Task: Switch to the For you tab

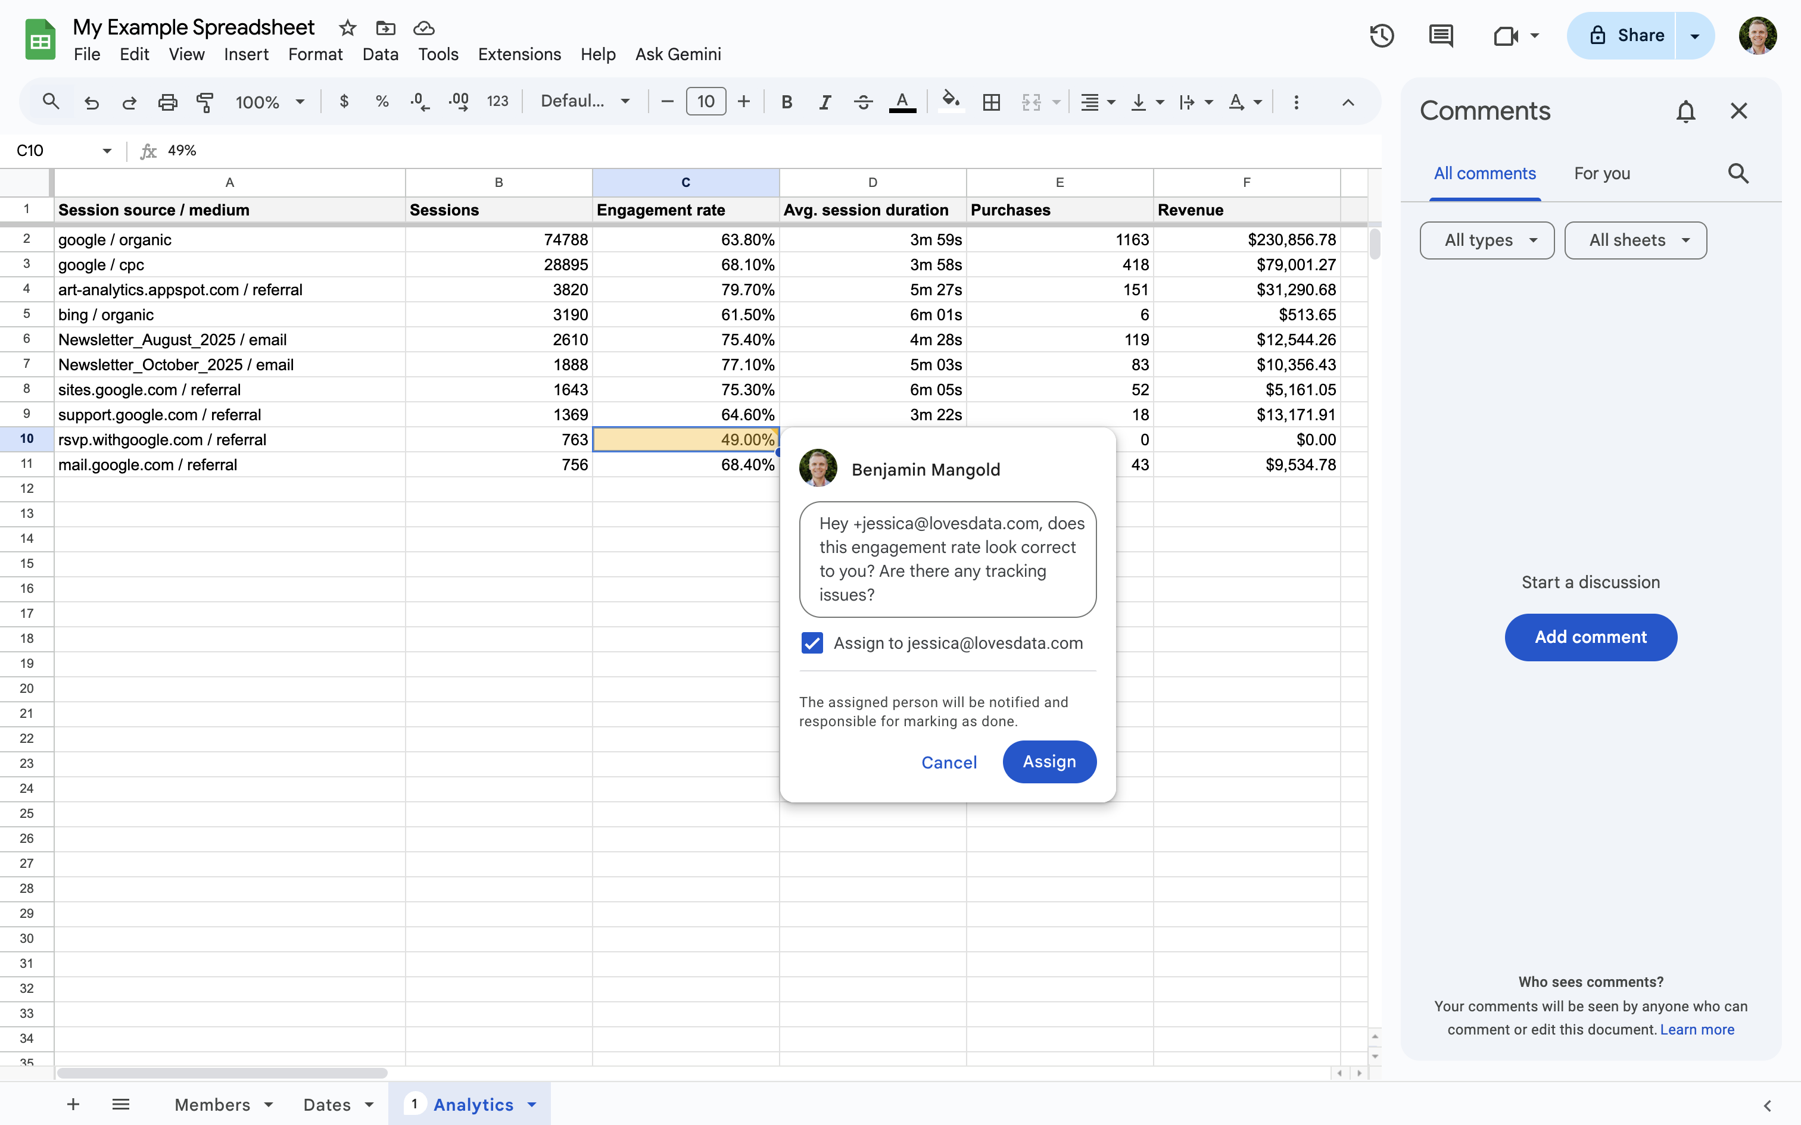Action: click(1601, 173)
